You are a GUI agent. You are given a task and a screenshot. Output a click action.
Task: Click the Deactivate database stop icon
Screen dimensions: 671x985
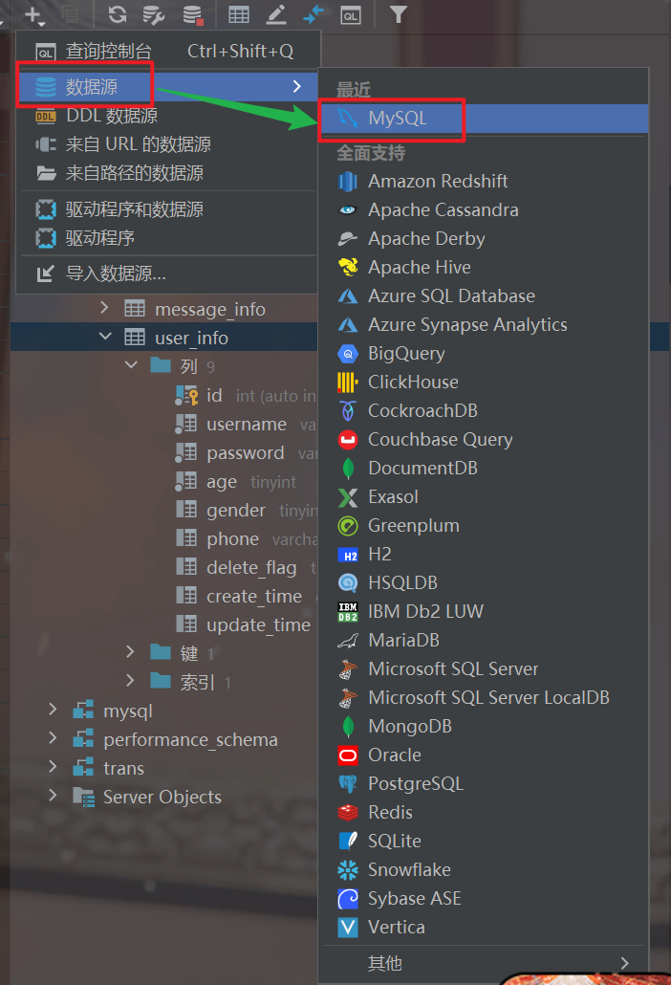pyautogui.click(x=193, y=13)
